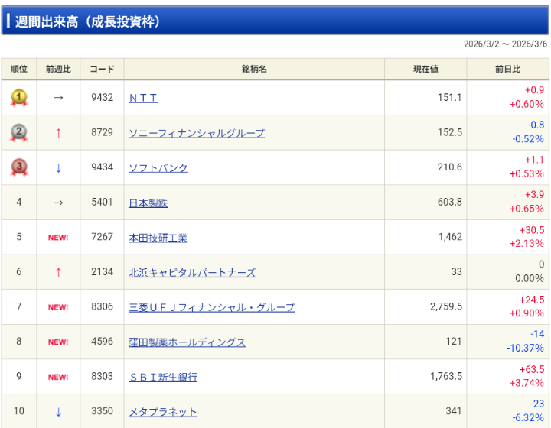Click the red up arrow for 北浜キャピタルパートナーズ

pos(58,273)
